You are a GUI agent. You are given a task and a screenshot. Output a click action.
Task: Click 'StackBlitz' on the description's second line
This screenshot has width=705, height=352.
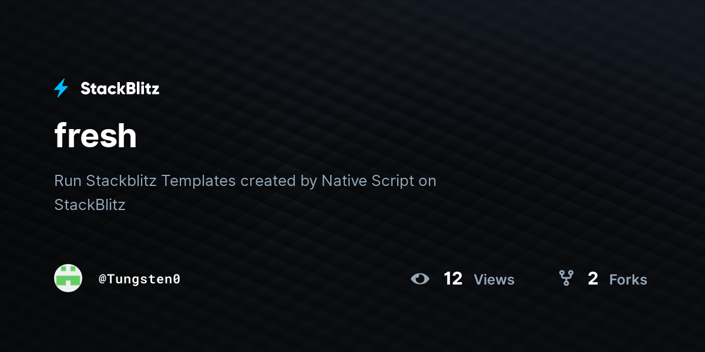(x=90, y=205)
